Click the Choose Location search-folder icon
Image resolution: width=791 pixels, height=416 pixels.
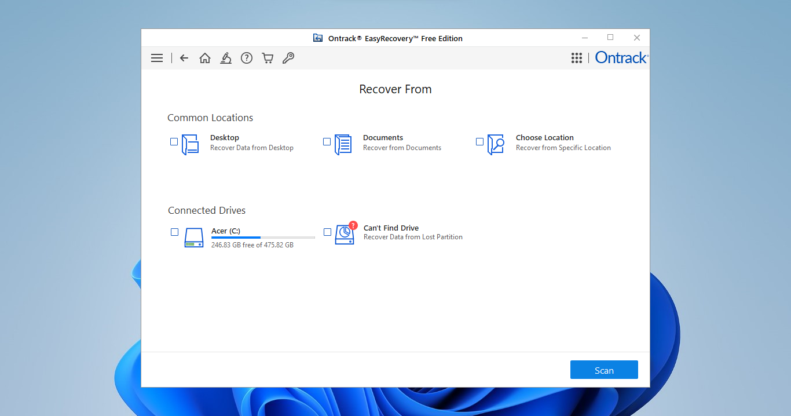[496, 144]
